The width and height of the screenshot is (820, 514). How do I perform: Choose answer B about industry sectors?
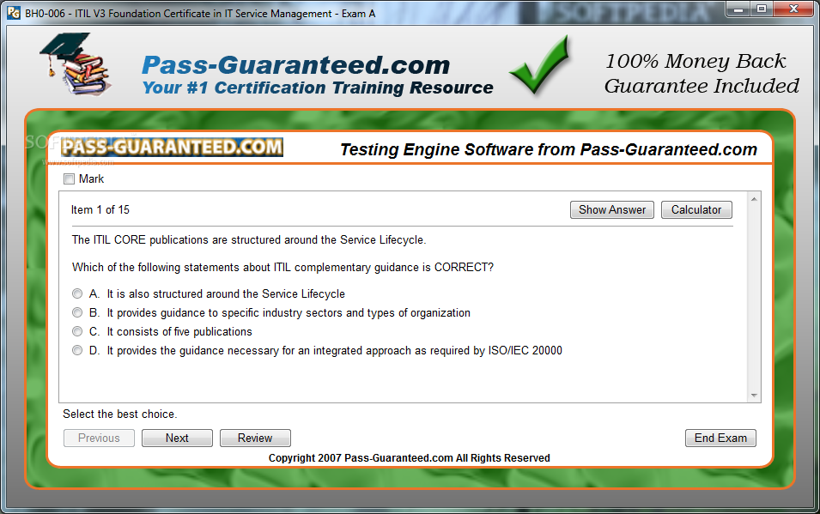point(77,312)
